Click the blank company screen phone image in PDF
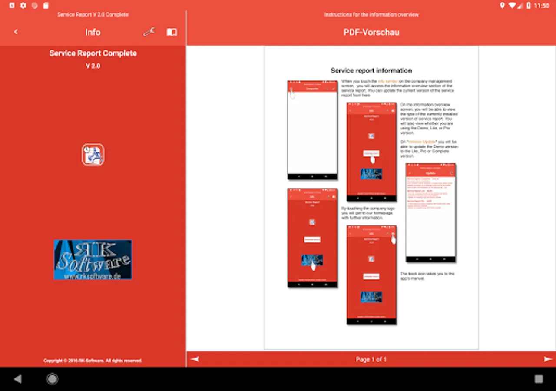The image size is (556, 391). pos(312,130)
